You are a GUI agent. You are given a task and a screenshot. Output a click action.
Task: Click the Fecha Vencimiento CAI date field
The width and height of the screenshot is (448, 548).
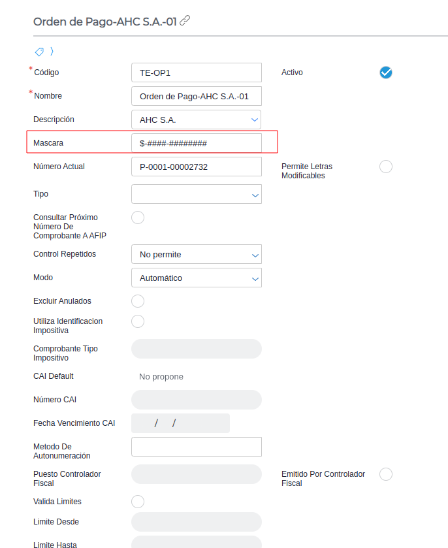pos(180,423)
